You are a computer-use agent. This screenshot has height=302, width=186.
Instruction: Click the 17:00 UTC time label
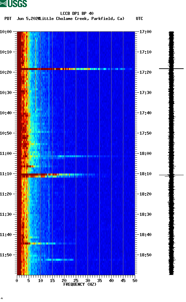click(x=146, y=31)
